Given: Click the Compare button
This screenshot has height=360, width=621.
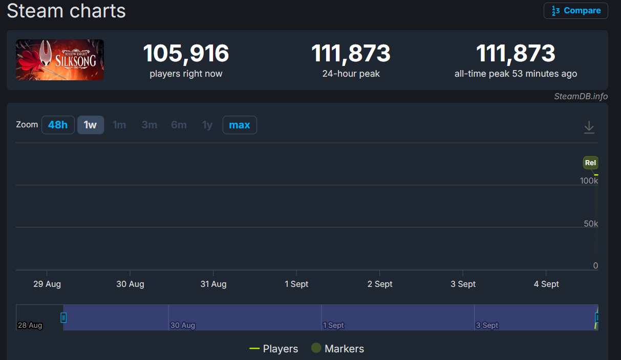Looking at the screenshot, I should point(575,11).
